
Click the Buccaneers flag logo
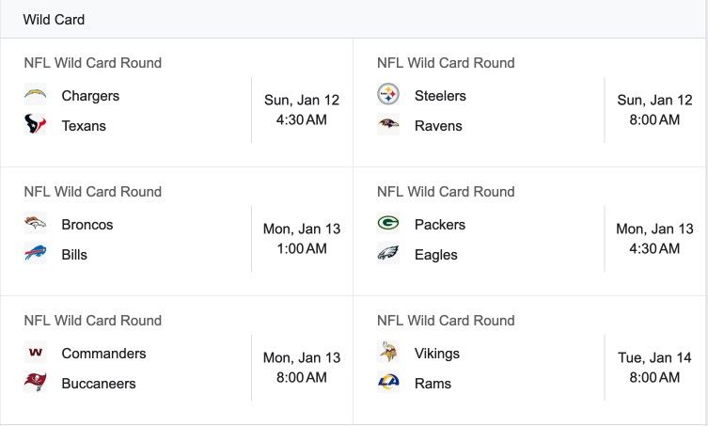click(35, 382)
